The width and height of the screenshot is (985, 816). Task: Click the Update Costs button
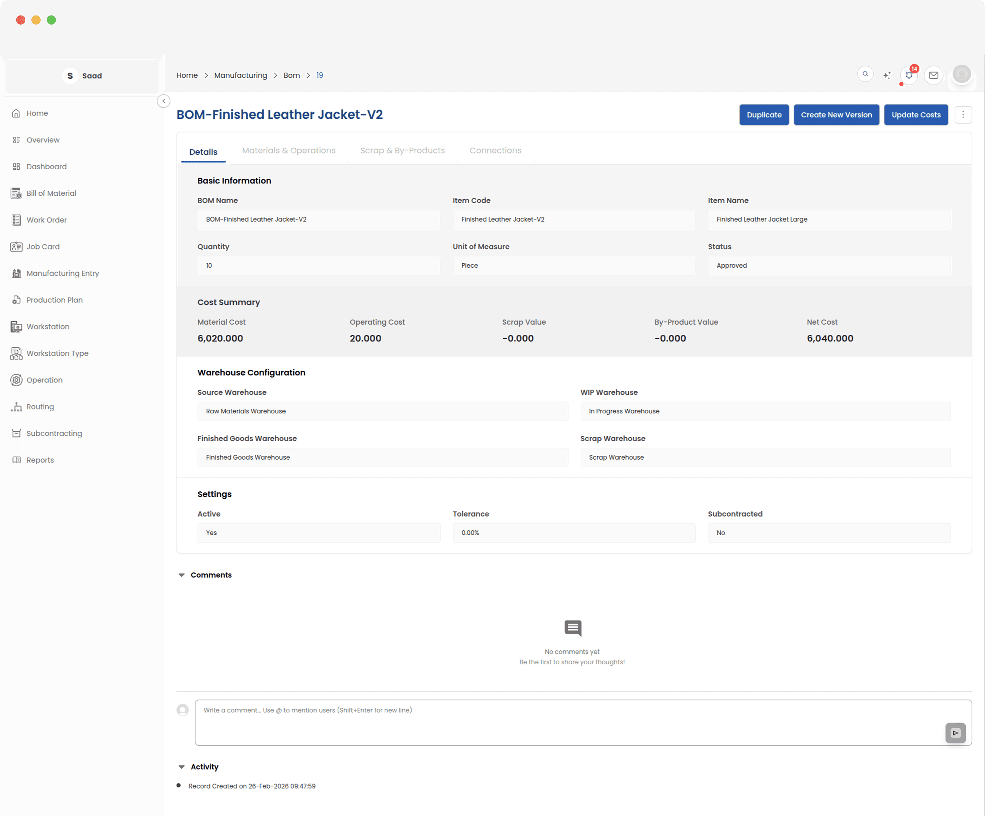916,115
